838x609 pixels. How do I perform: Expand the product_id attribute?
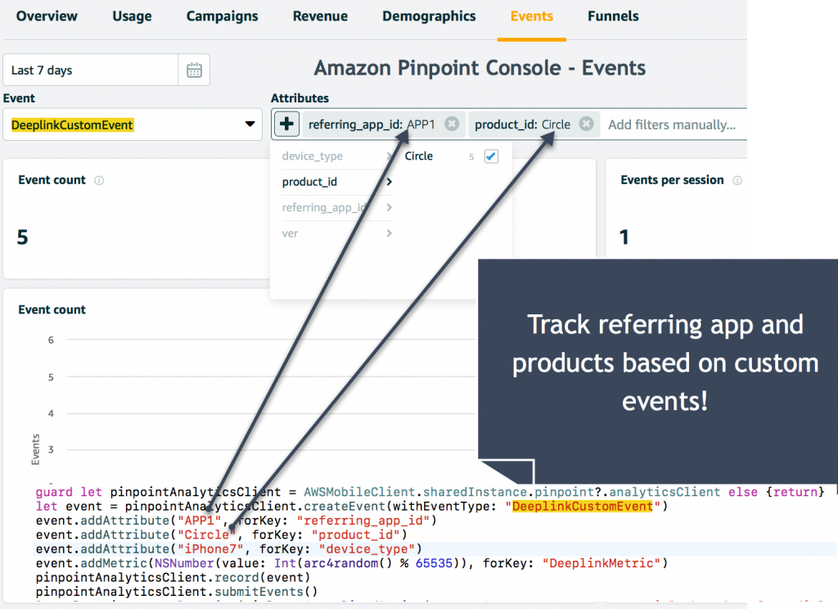coord(336,182)
